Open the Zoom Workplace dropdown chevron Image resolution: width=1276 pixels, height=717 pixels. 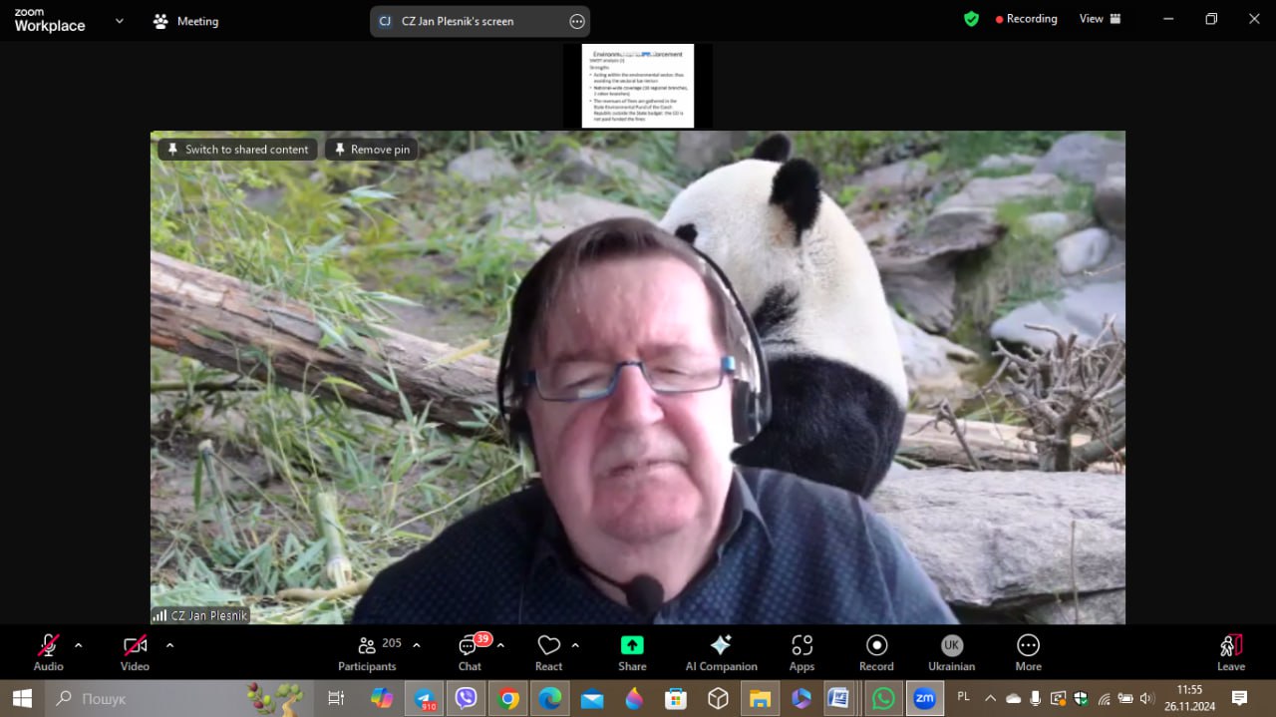point(120,20)
